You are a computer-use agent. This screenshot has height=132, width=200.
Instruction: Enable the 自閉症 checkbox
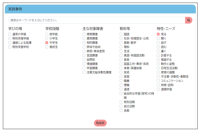click(x=84, y=60)
